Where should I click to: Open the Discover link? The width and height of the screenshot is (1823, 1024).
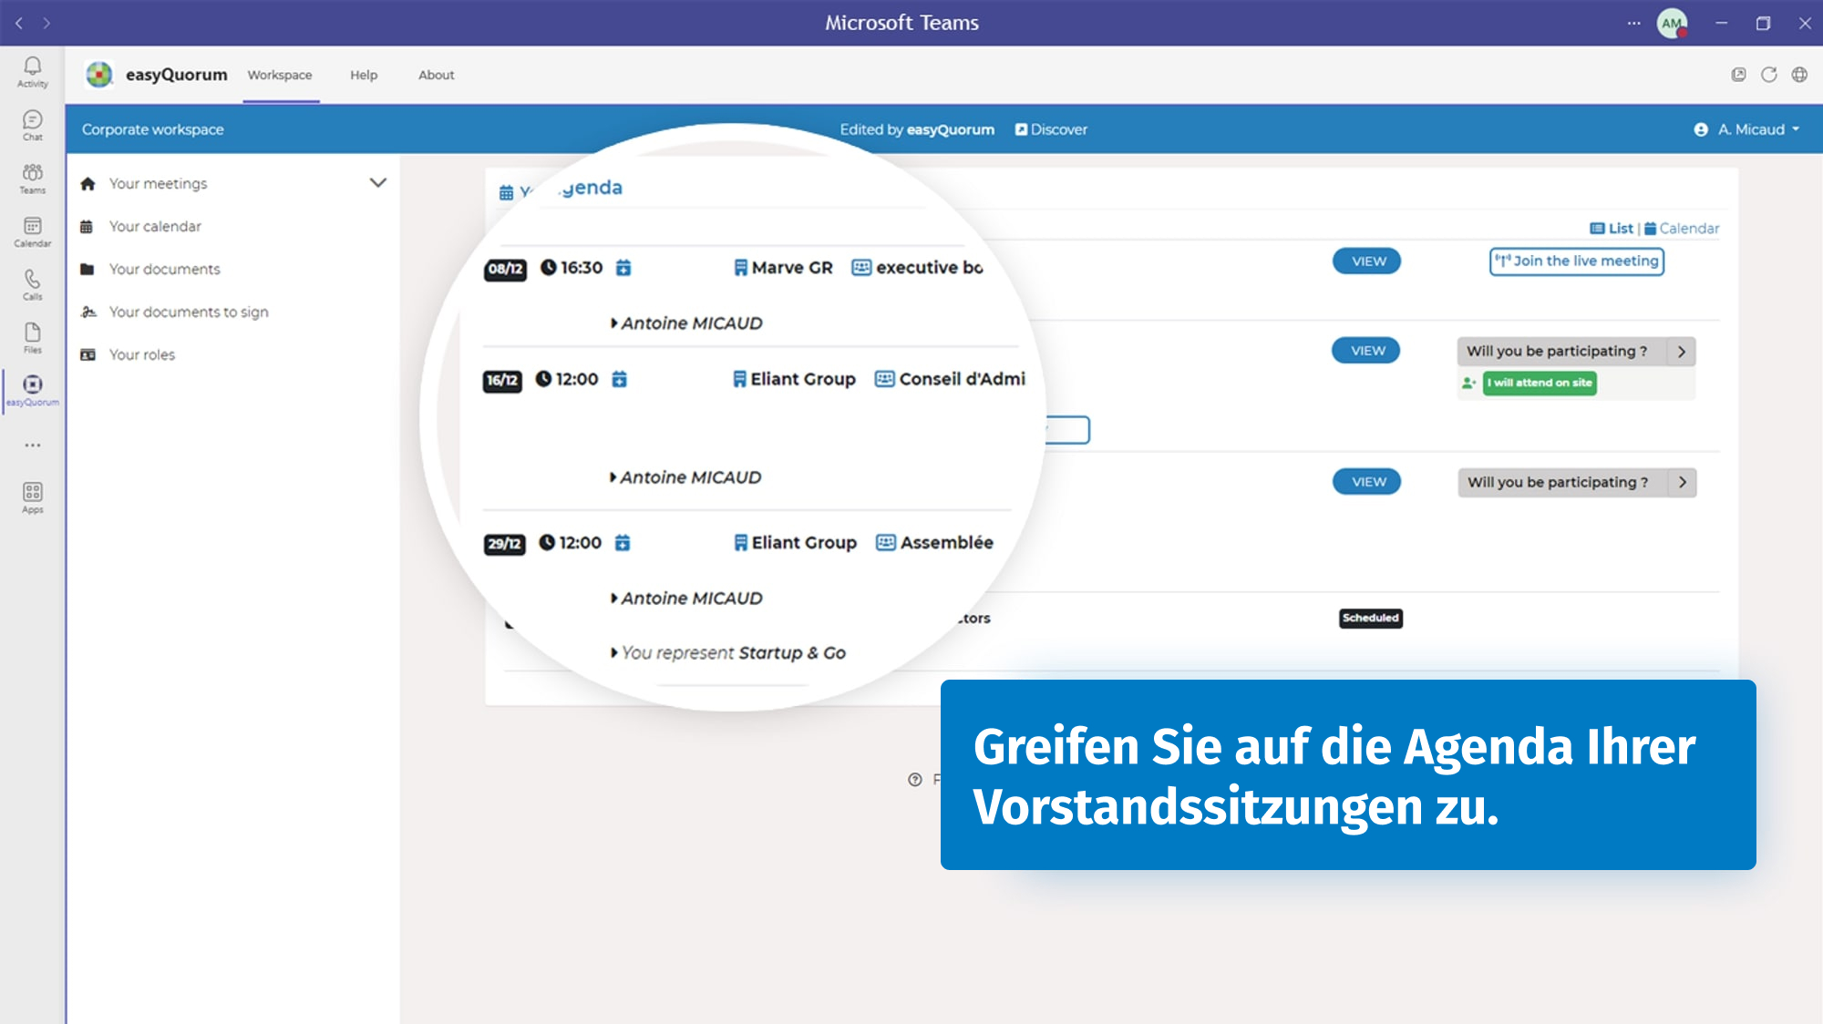click(x=1051, y=129)
